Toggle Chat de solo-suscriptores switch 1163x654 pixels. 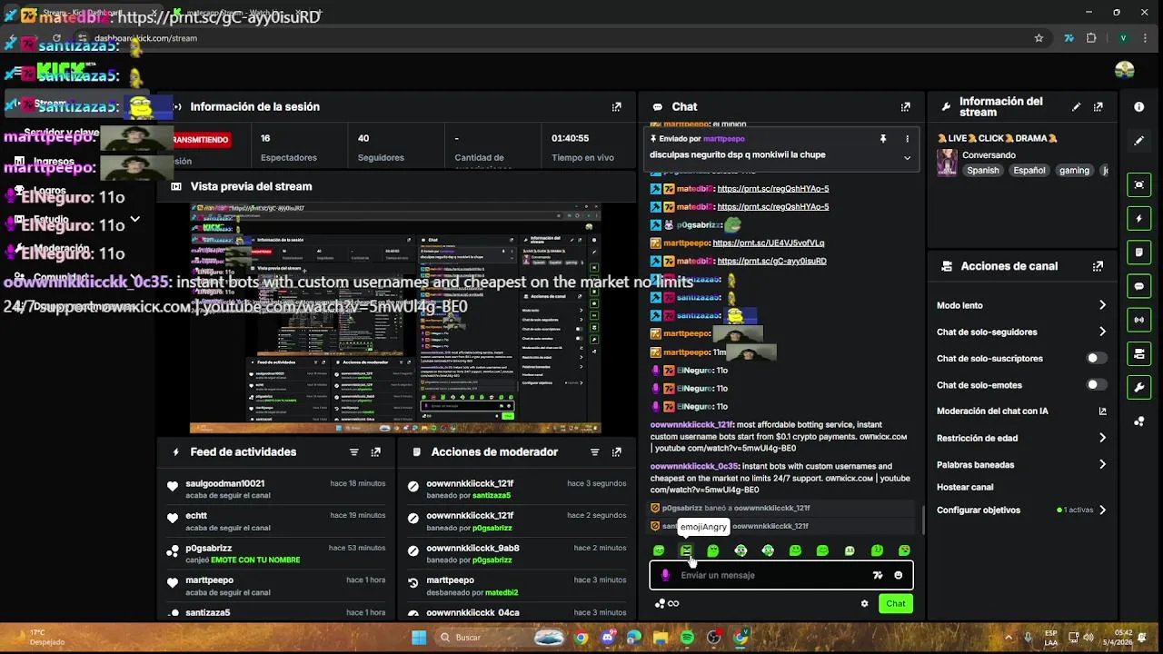(x=1098, y=358)
